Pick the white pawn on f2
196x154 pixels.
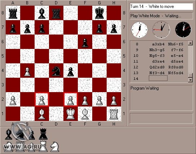(x=85, y=100)
